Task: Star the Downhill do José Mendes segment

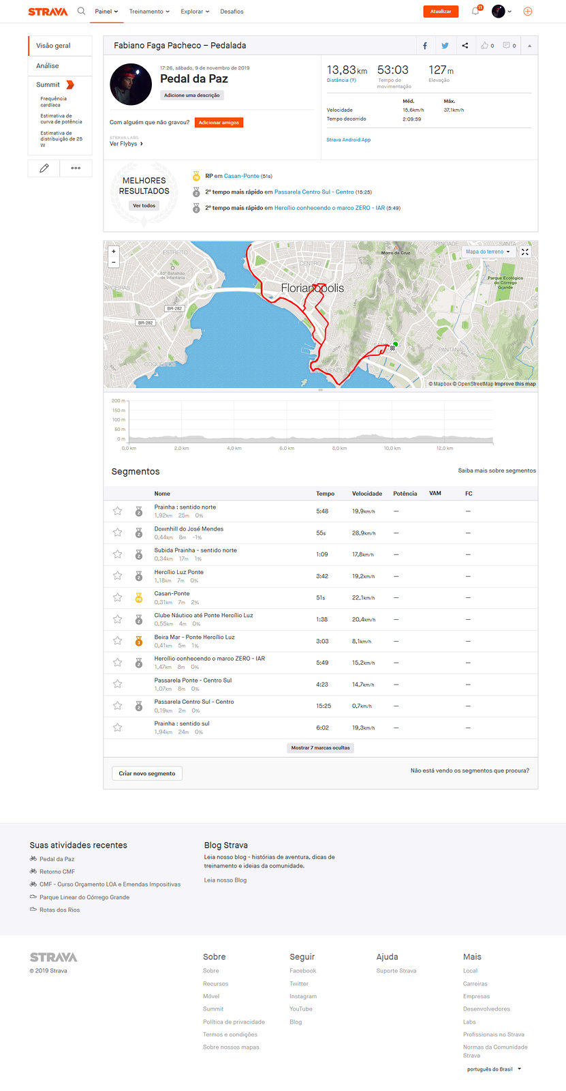Action: point(118,533)
